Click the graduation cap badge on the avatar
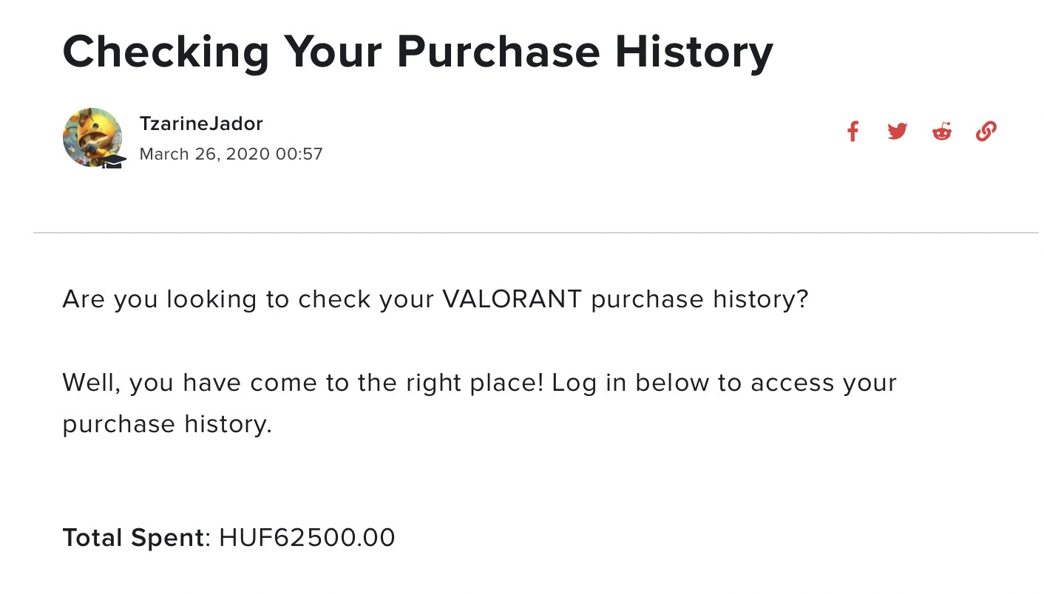Screen dimensions: 1044x594 click(x=113, y=160)
